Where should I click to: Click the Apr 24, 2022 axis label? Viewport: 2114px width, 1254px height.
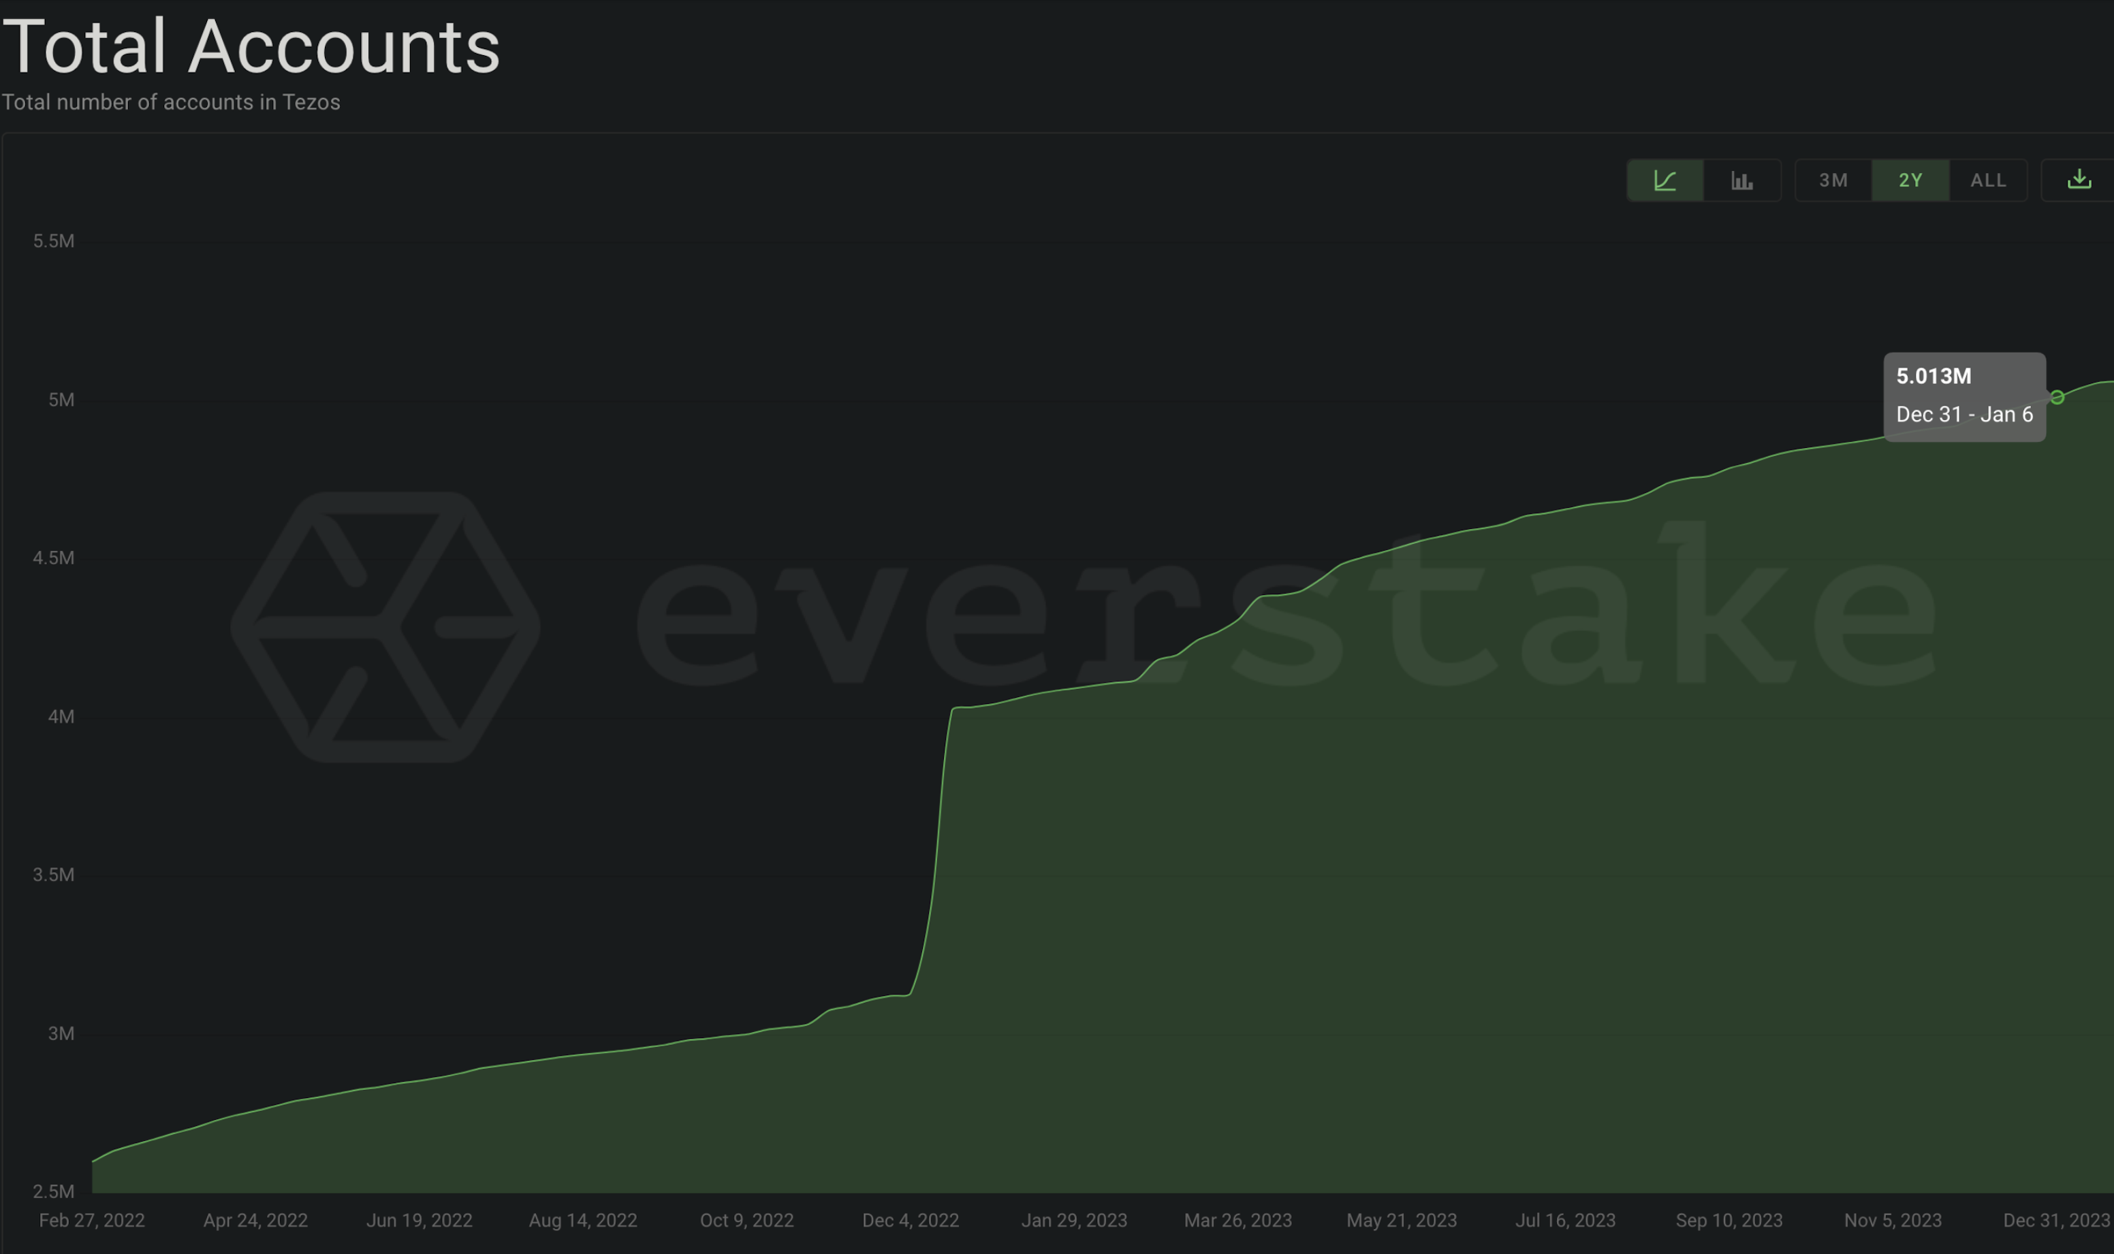(255, 1220)
